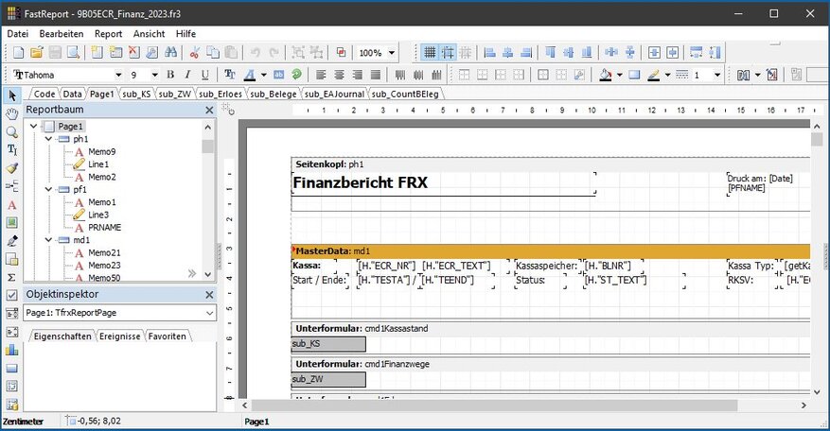Select the Hand pan tool
This screenshot has width=830, height=431.
point(12,114)
